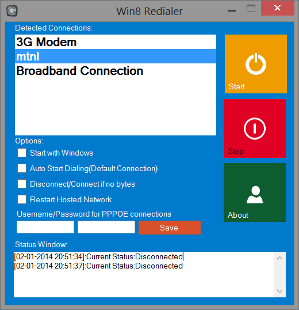This screenshot has height=310, width=299.
Task: Select 3G Modem connection
Action: point(116,42)
